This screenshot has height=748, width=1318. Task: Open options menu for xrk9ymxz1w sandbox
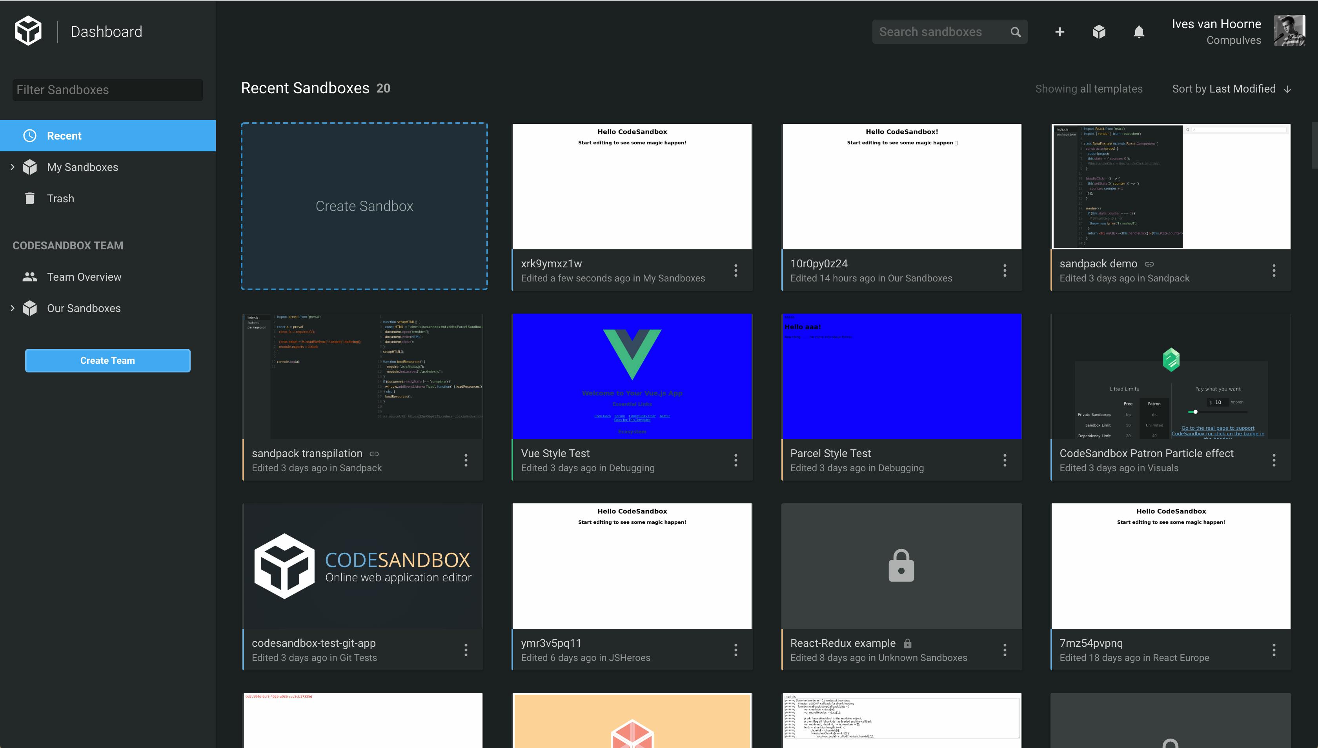coord(735,270)
